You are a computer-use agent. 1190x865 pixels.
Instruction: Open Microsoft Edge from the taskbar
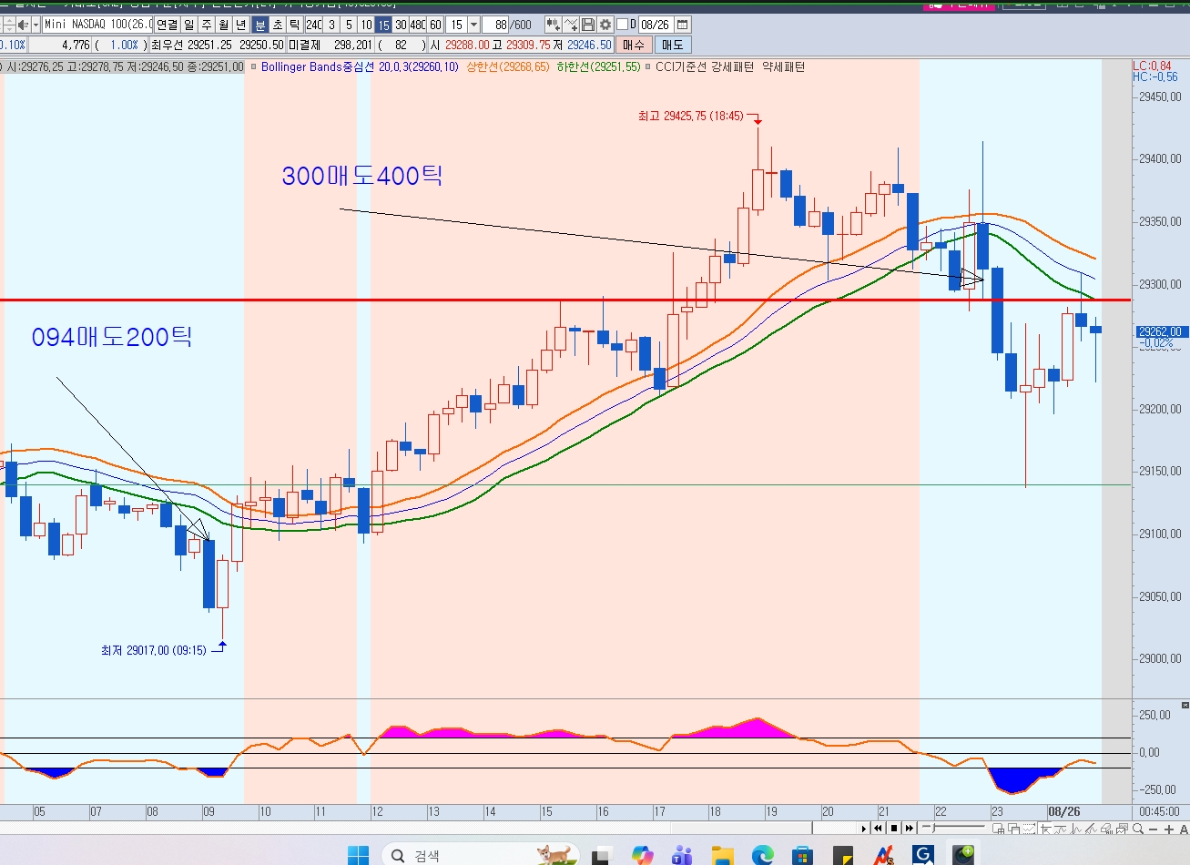pyautogui.click(x=762, y=855)
